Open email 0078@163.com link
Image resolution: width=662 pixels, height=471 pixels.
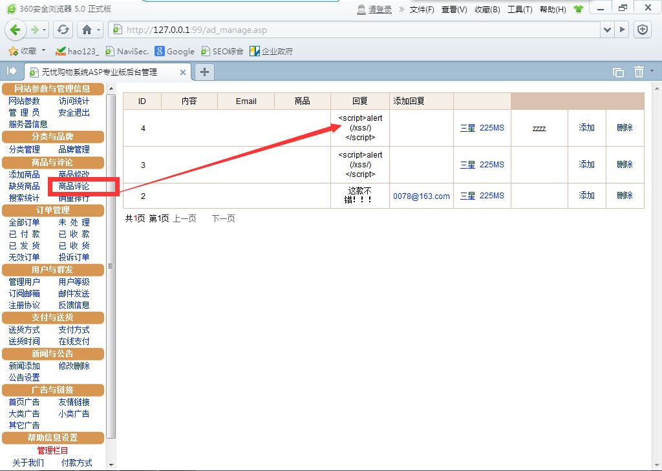click(422, 196)
